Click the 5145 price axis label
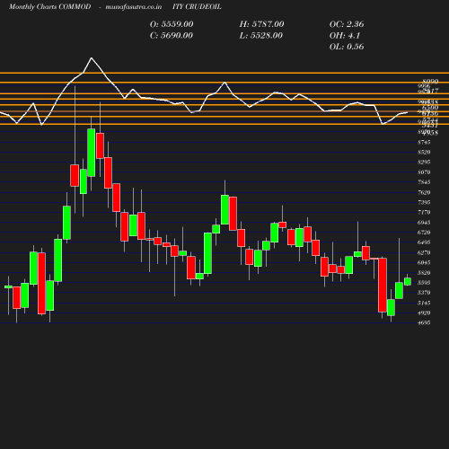Viewport: 449px width, 449px height. [x=424, y=304]
